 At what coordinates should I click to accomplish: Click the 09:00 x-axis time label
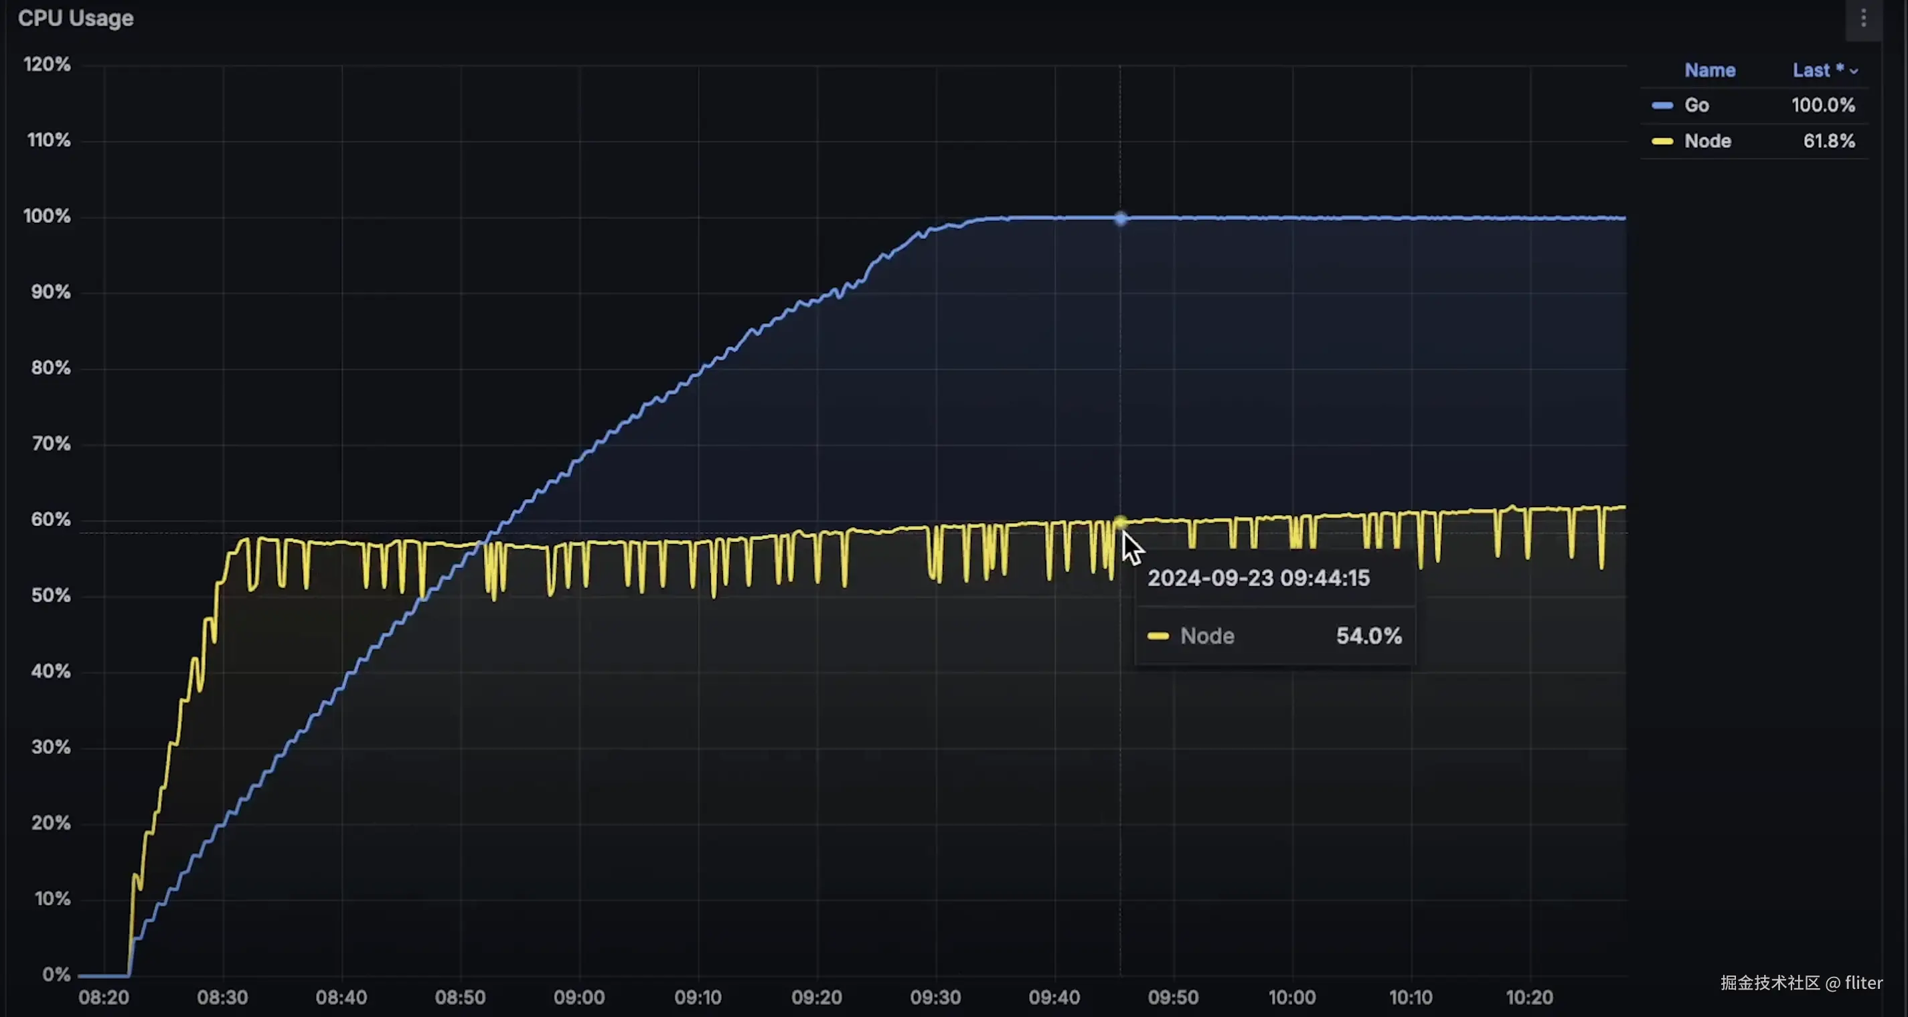pos(579,997)
